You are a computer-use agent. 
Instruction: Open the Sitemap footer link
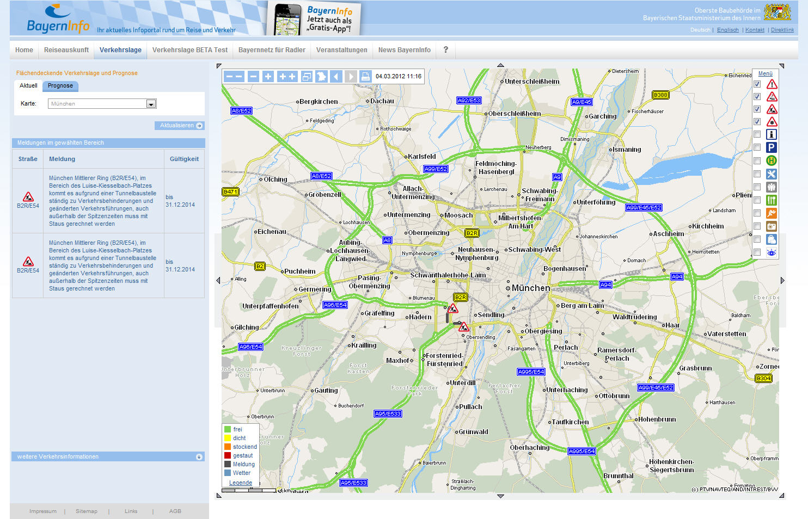coord(87,511)
